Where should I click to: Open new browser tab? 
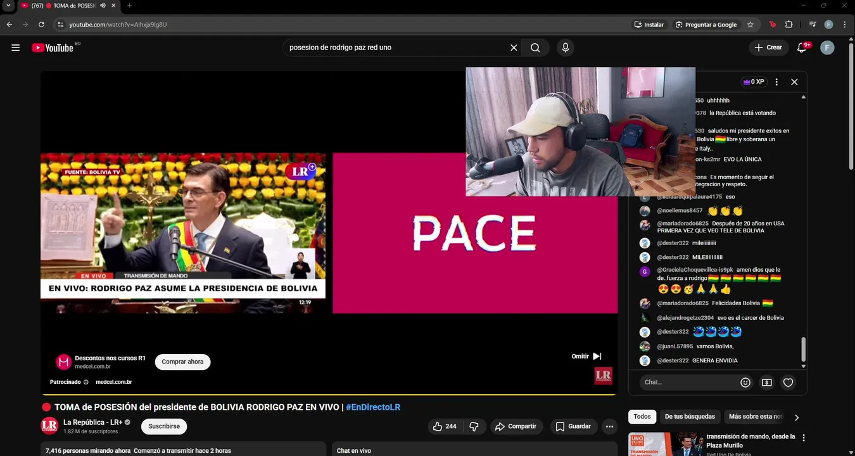point(129,6)
